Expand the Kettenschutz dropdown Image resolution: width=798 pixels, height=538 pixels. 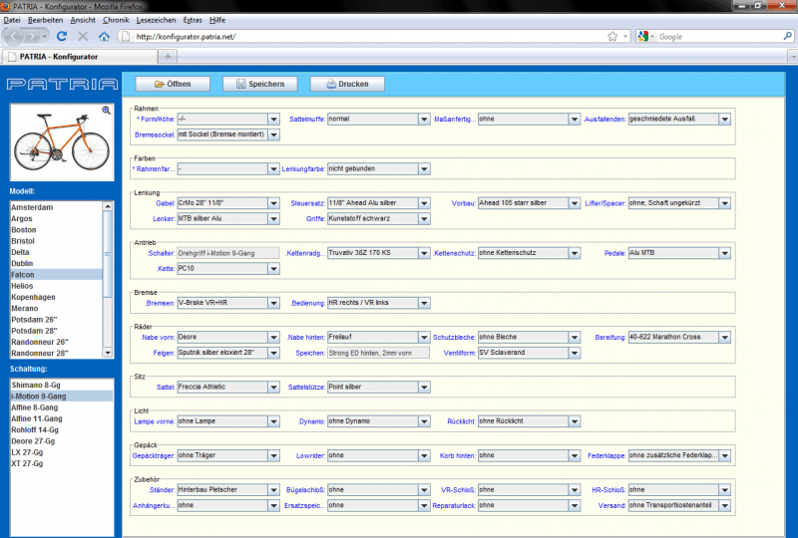pos(575,253)
